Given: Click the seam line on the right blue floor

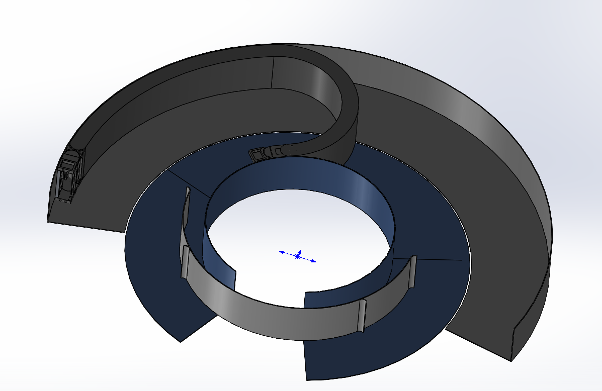Looking at the screenshot, I should coord(433,259).
